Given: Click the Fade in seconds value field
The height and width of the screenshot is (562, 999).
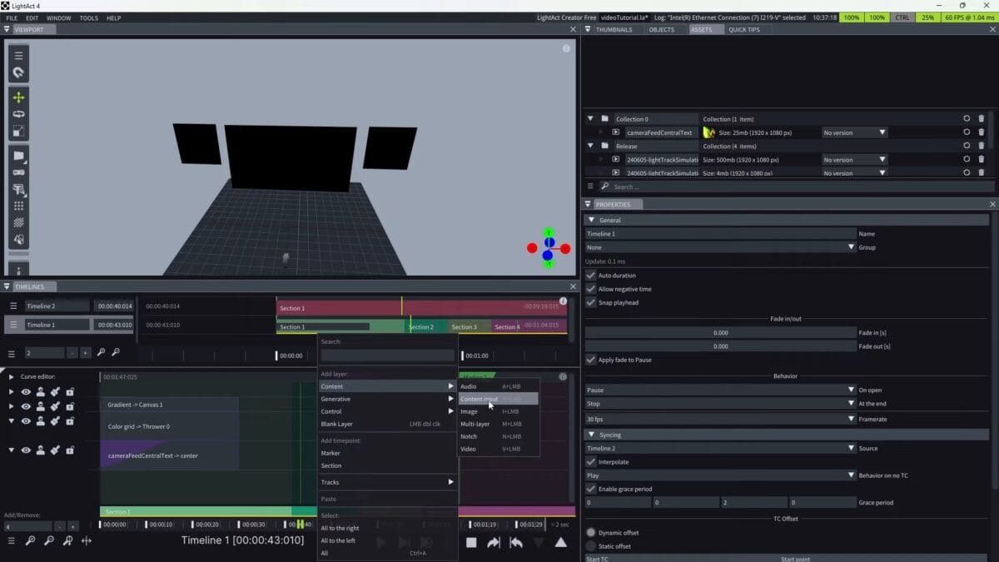Looking at the screenshot, I should tap(720, 332).
